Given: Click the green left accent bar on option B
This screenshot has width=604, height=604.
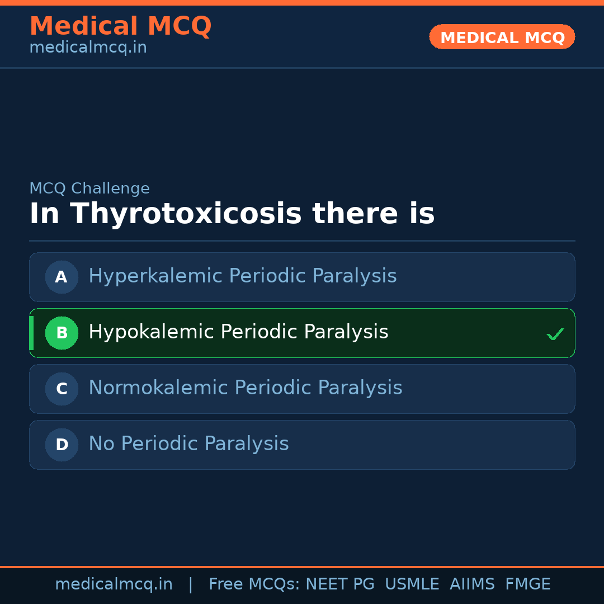Looking at the screenshot, I should (31, 333).
